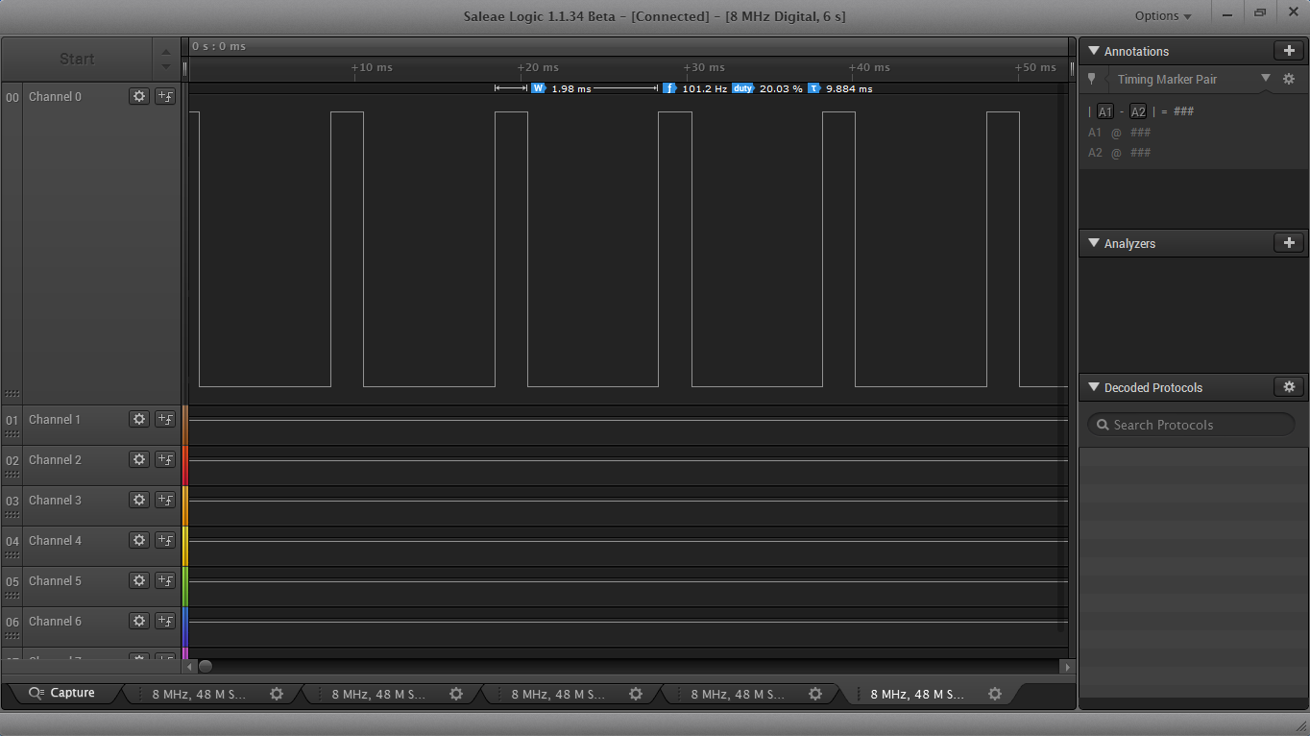1310x736 pixels.
Task: Select the second 8 MHz capture tab
Action: coord(378,694)
